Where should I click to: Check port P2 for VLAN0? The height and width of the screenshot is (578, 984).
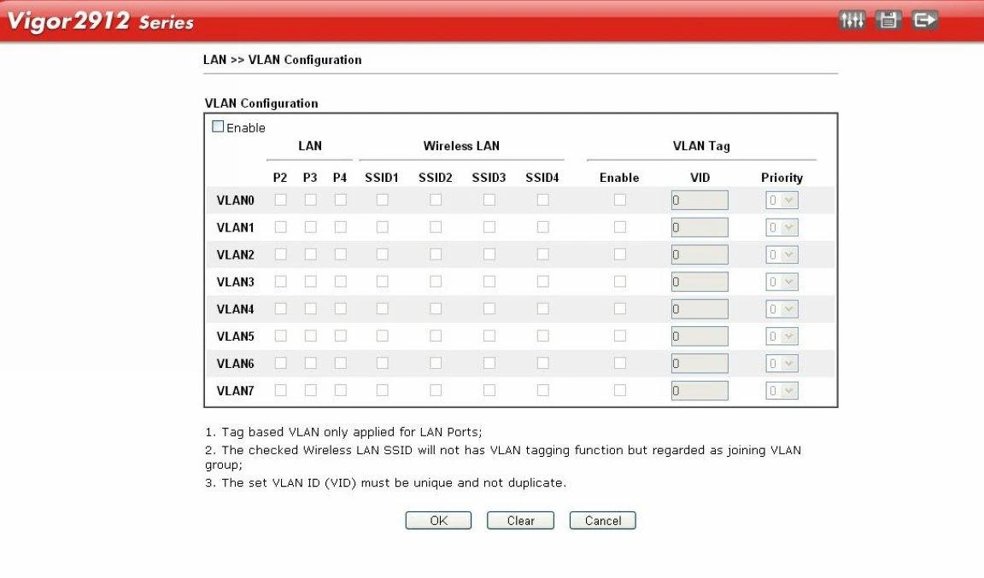[280, 199]
